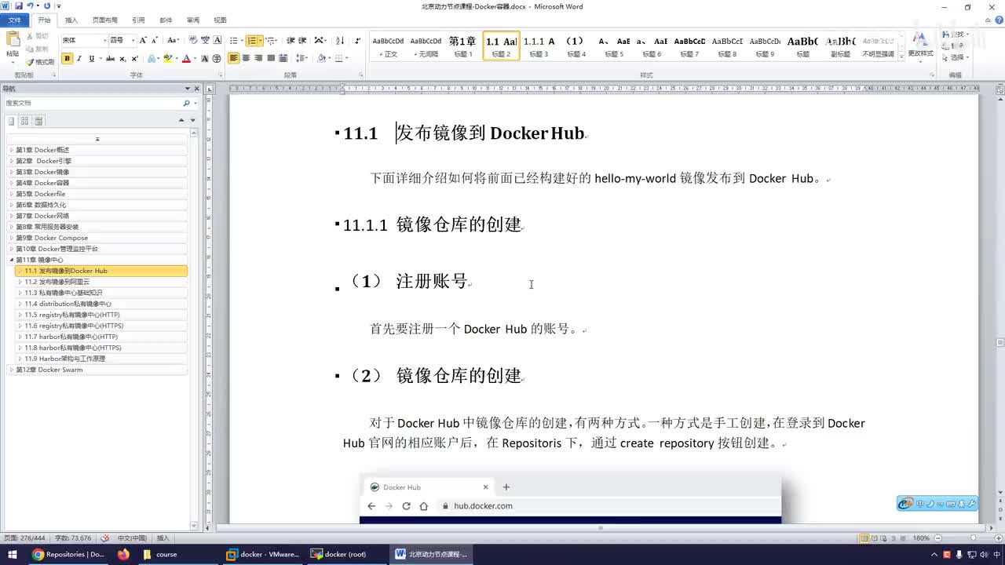This screenshot has width=1005, height=565.
Task: Click the Justify alignment icon
Action: point(271,59)
